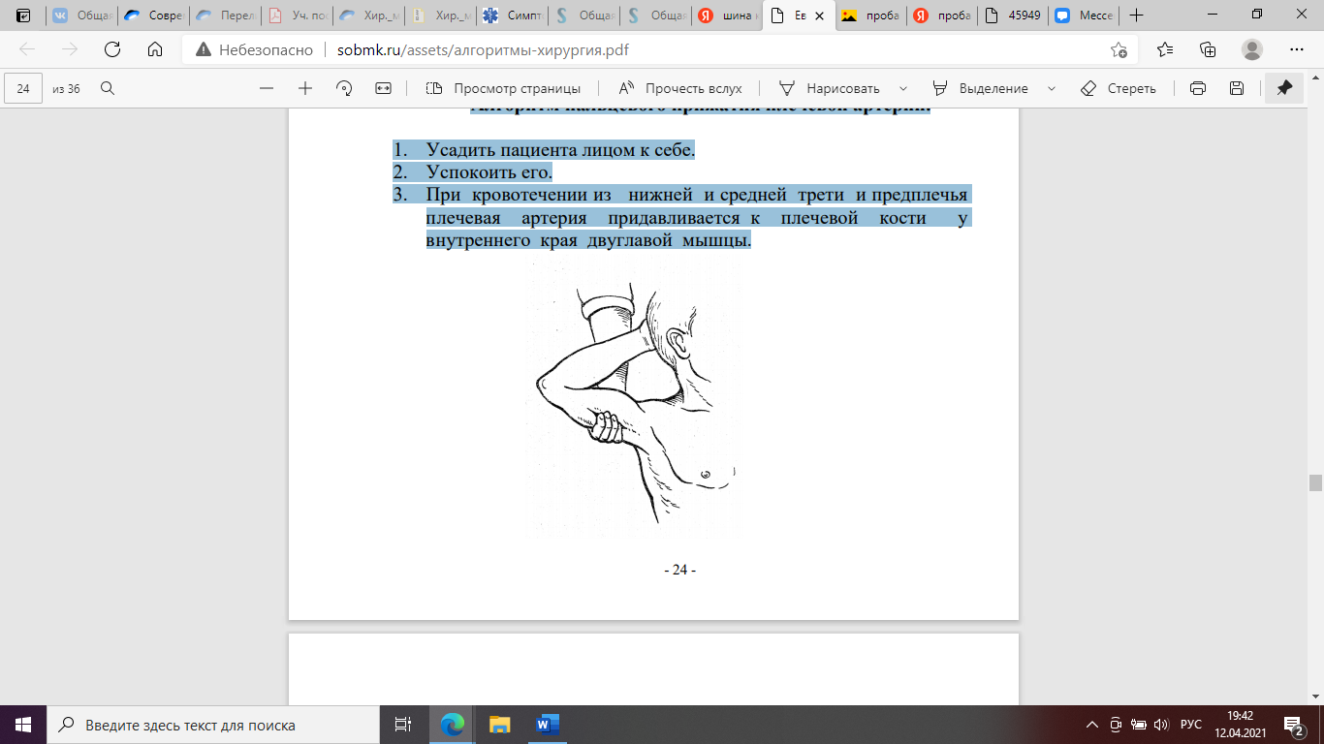Click the zoom in plus icon

pyautogui.click(x=305, y=88)
